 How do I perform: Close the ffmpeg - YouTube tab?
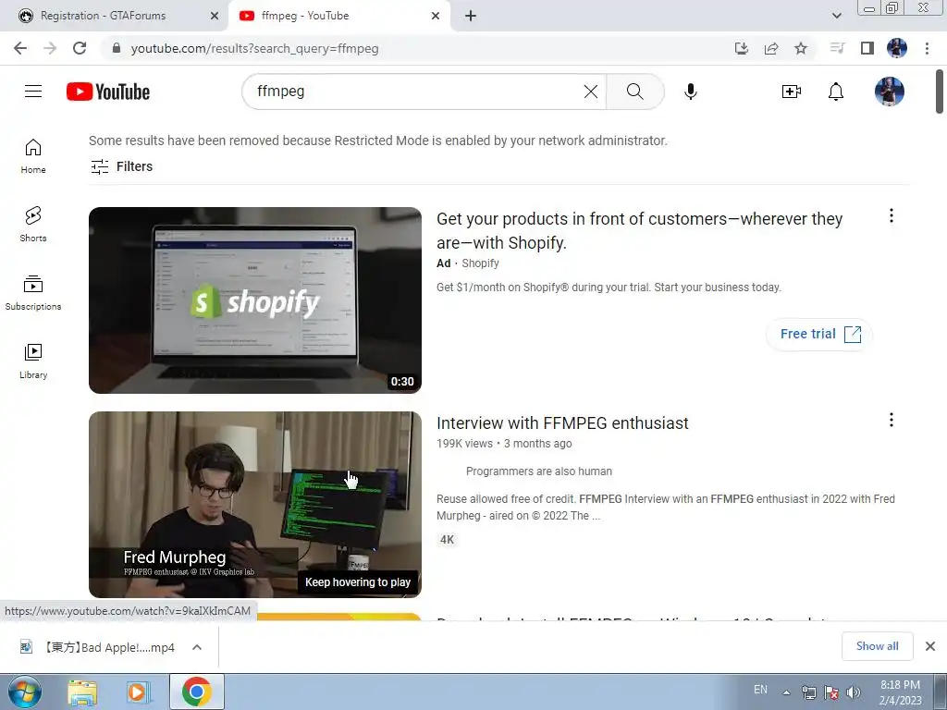pos(436,16)
